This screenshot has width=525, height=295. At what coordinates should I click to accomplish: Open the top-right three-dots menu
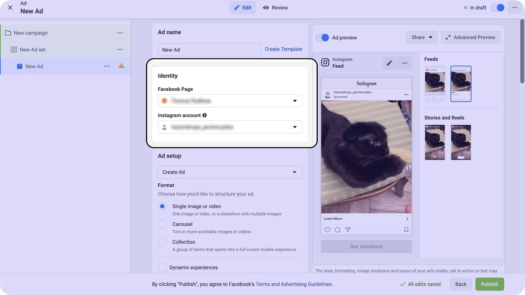(x=514, y=8)
